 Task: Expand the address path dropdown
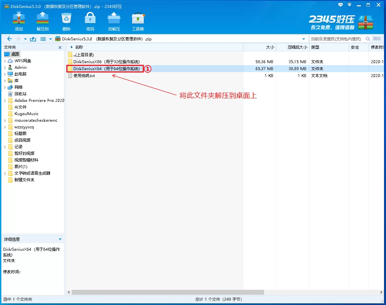coord(304,39)
